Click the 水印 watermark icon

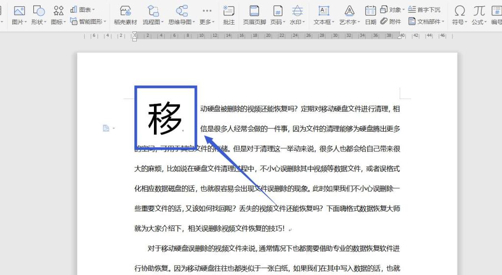click(297, 11)
